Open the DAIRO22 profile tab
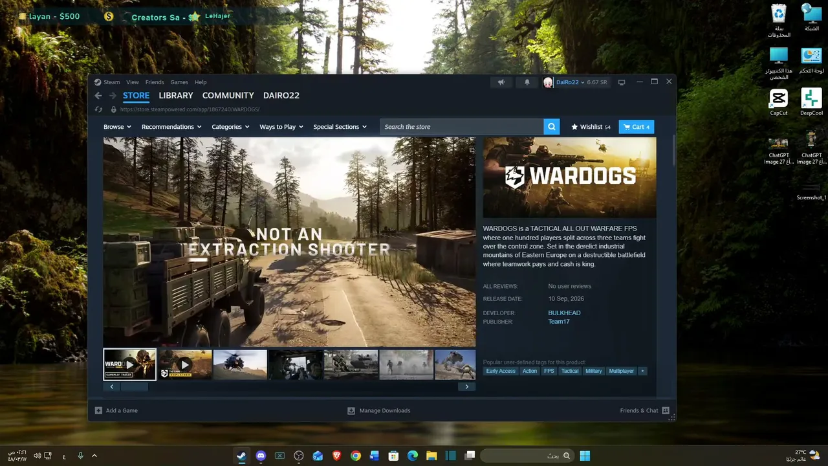The image size is (828, 466). tap(281, 95)
